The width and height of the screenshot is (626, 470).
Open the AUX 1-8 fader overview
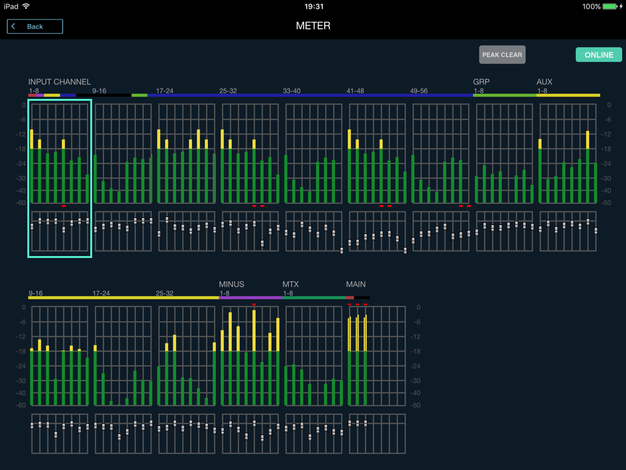point(568,231)
